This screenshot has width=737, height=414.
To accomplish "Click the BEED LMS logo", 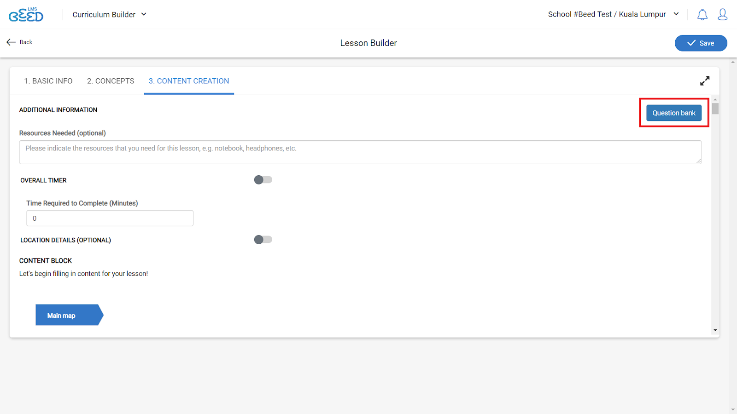I will pyautogui.click(x=26, y=15).
